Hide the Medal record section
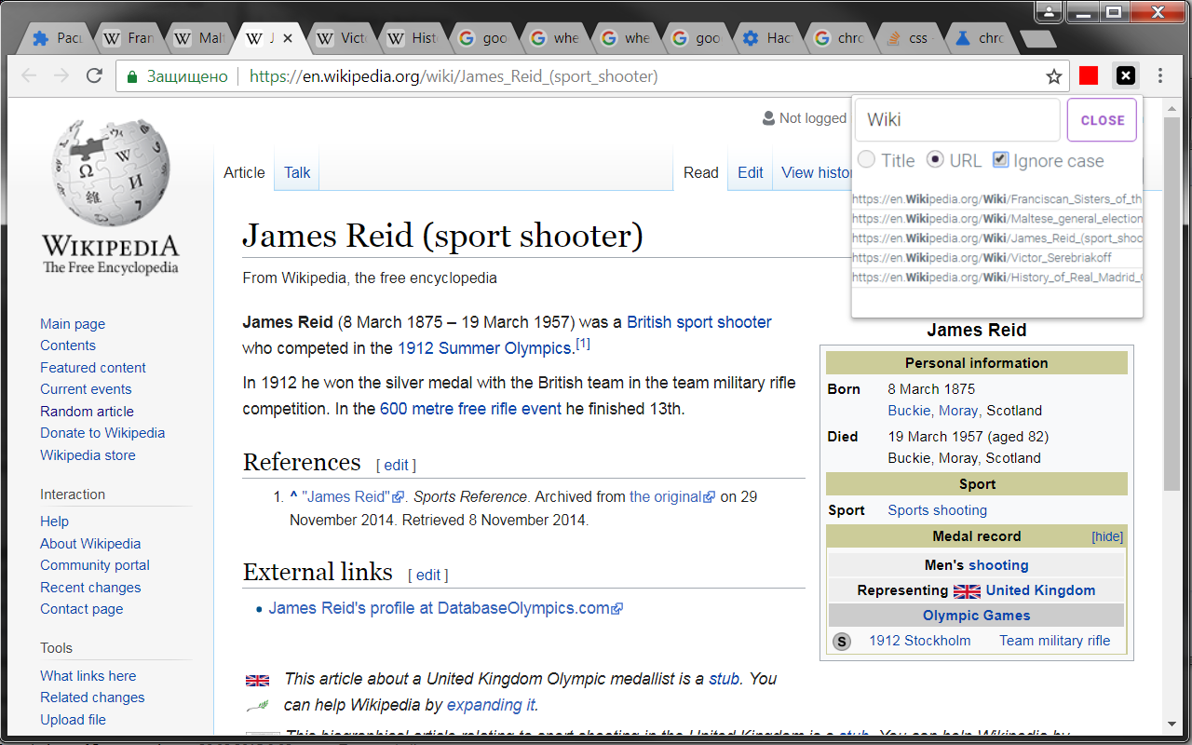 pyautogui.click(x=1107, y=536)
